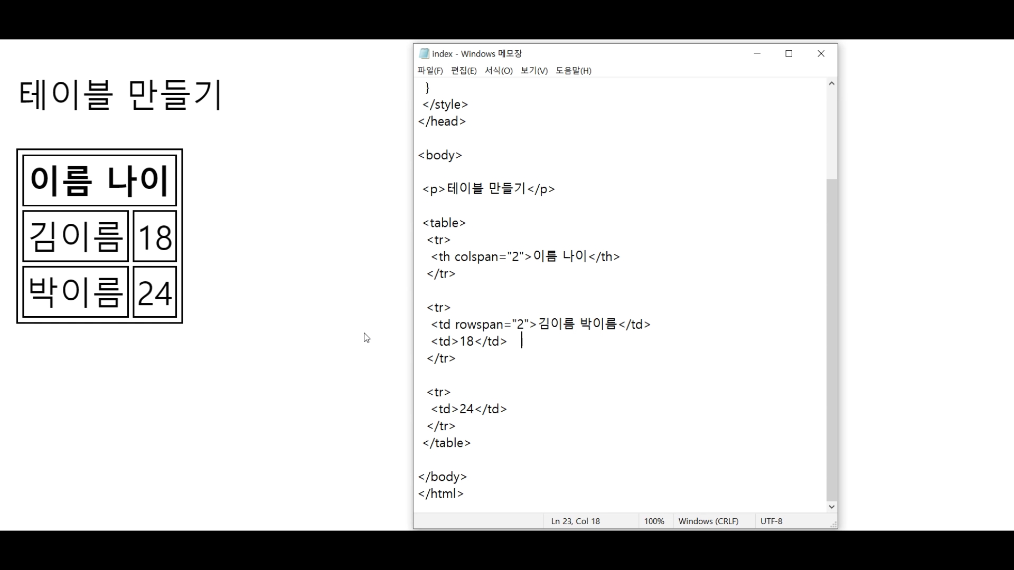
Task: Open the 파일(F) menu
Action: pos(430,71)
